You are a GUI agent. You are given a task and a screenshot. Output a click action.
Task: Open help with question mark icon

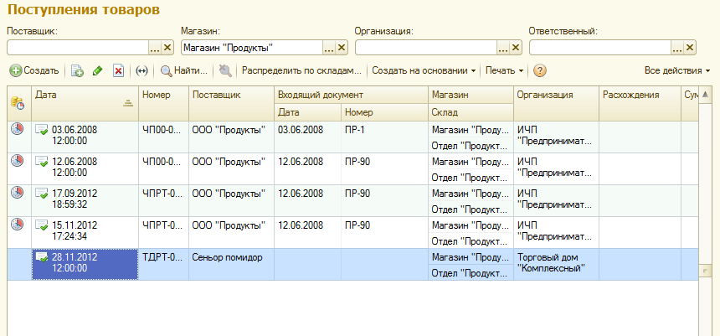tap(540, 70)
